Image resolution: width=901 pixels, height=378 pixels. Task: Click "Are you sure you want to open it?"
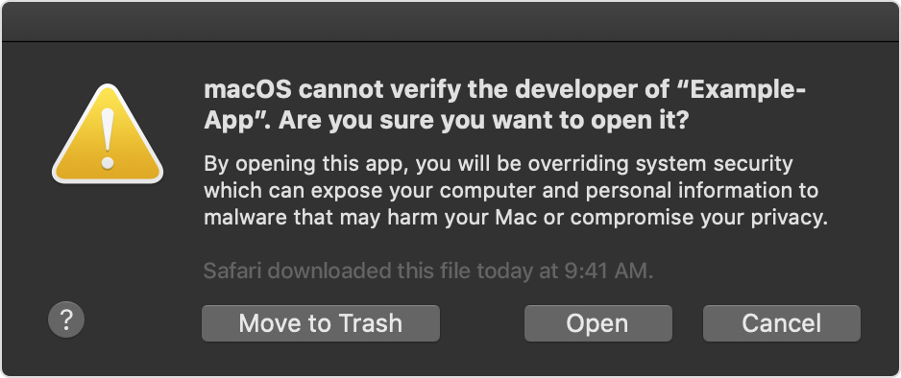pyautogui.click(x=483, y=122)
